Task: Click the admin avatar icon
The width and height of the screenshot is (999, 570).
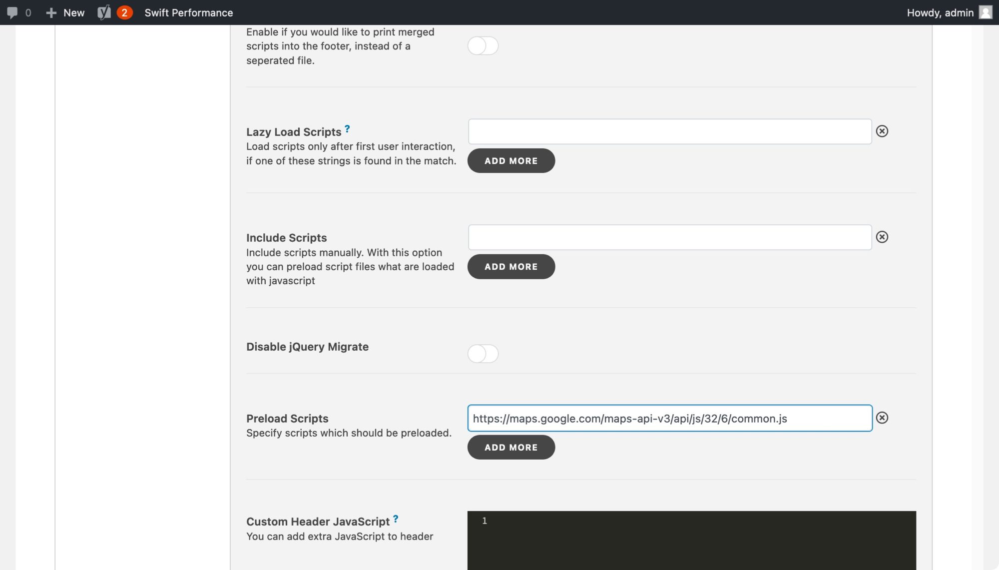Action: [x=987, y=12]
